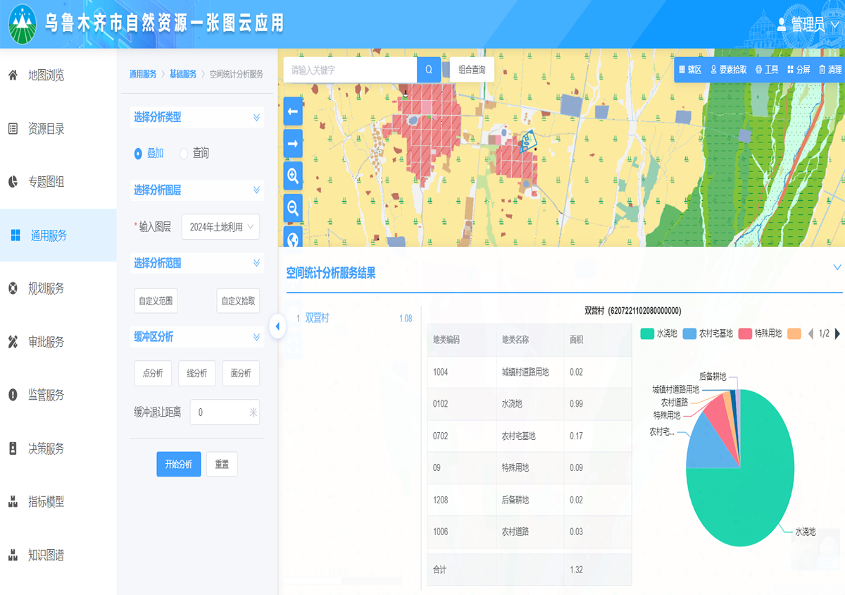Click the green 水浇地 legend color swatch
This screenshot has width=845, height=595.
click(647, 333)
